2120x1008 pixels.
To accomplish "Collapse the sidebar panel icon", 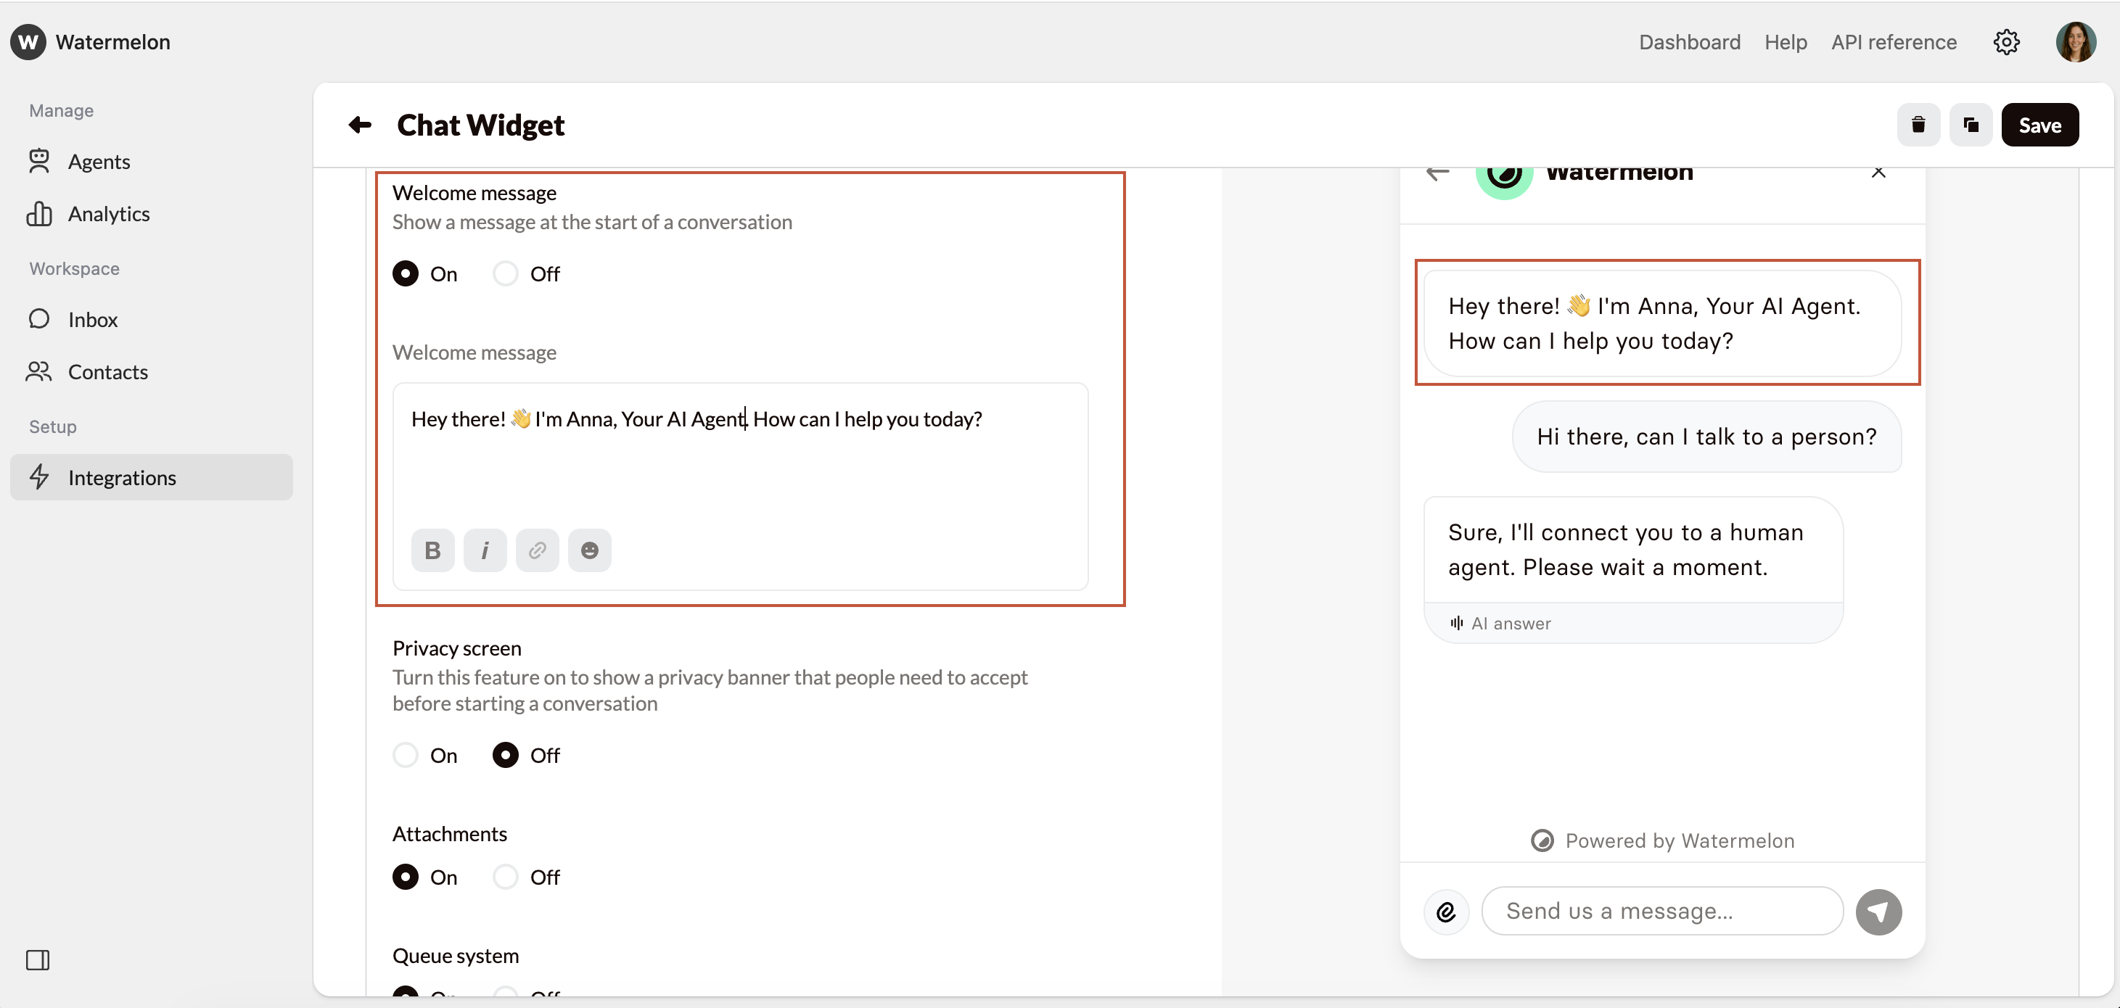I will point(38,959).
